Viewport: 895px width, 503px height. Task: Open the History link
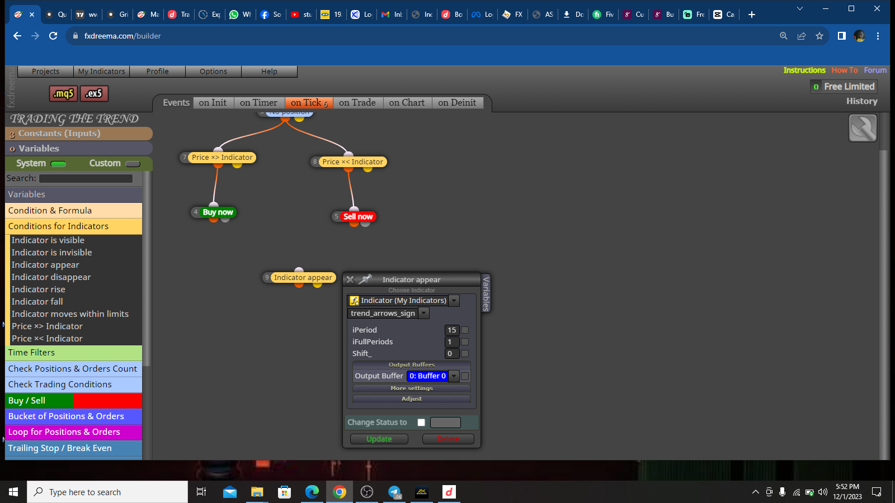(x=862, y=101)
